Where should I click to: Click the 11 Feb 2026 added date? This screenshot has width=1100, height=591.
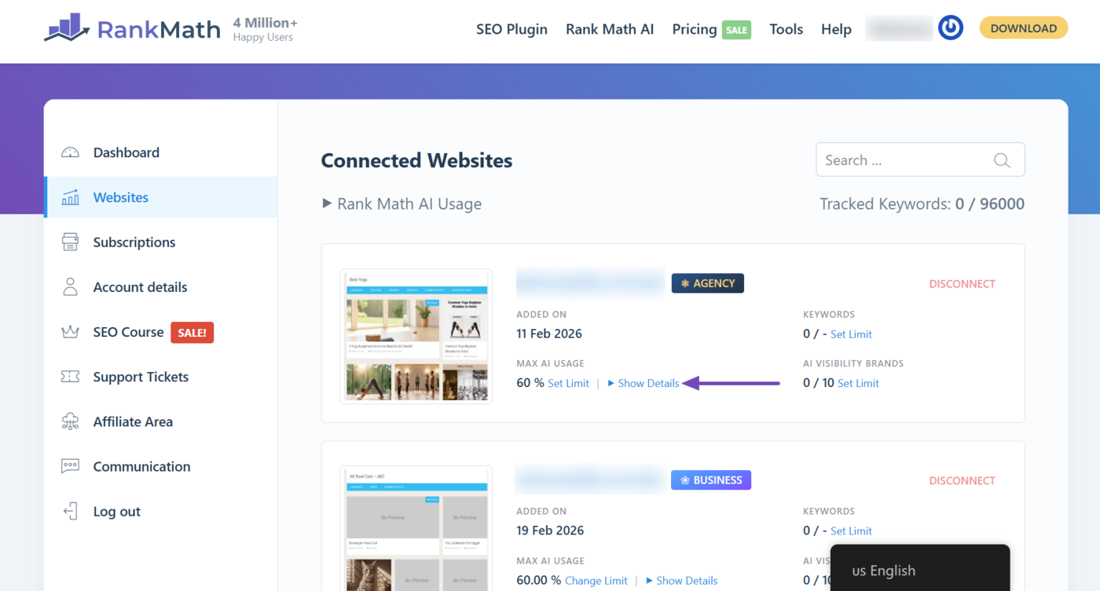[x=549, y=334]
